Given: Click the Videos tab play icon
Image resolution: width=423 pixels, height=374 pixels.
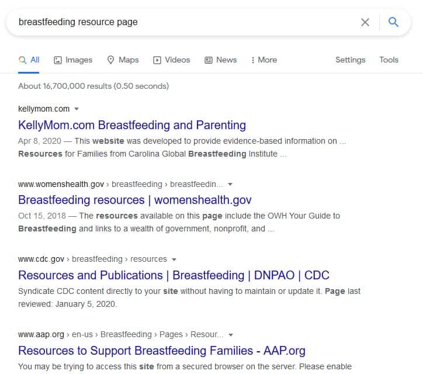Looking at the screenshot, I should tap(157, 60).
